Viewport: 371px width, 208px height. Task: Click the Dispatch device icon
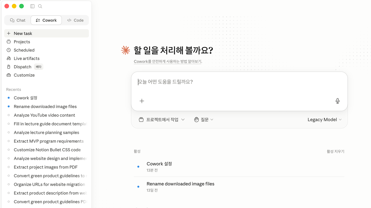click(9, 67)
